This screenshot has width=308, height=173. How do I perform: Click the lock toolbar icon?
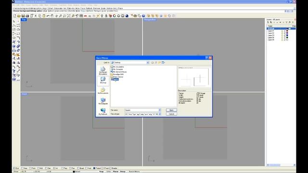pyautogui.click(x=106, y=16)
